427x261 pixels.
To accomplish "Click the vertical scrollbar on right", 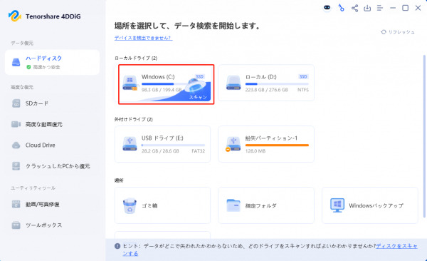I will 424,136.
